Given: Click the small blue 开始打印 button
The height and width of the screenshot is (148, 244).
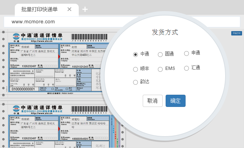Looking at the screenshot, I should (236, 33).
